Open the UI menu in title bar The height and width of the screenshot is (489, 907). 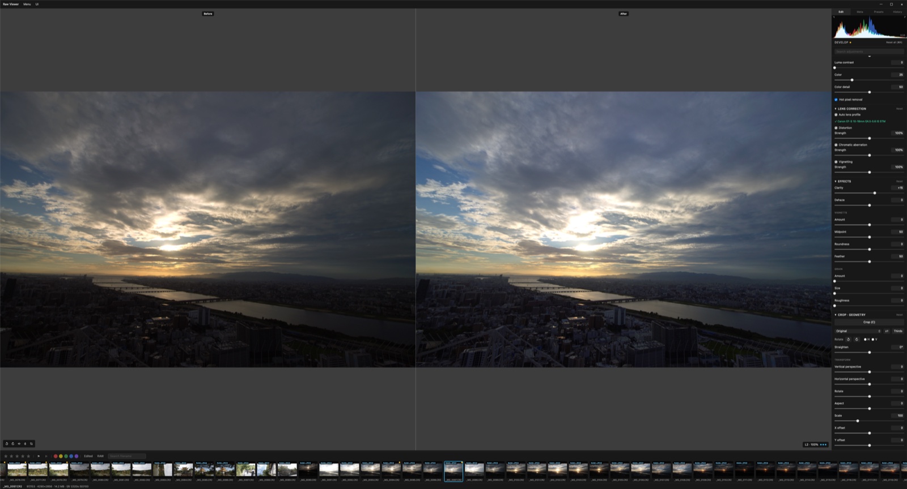[x=37, y=4]
